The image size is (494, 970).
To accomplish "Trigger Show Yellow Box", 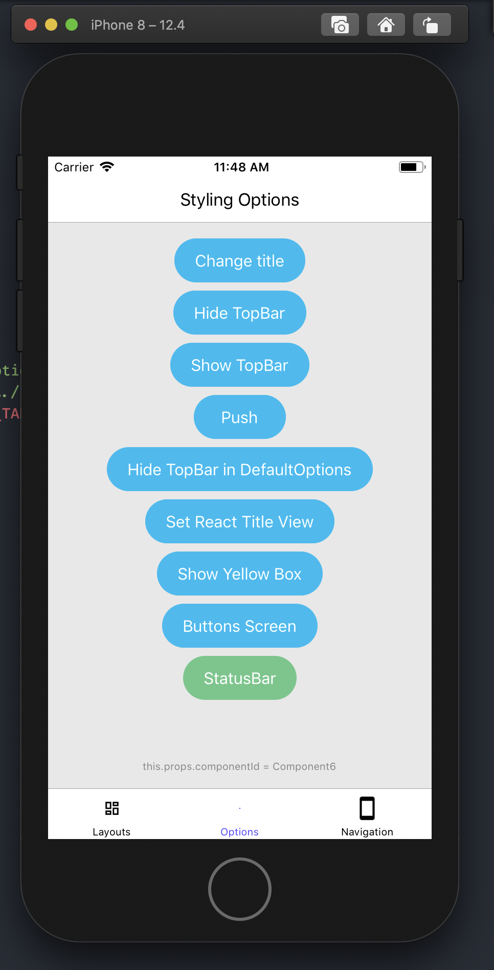I will (x=239, y=574).
